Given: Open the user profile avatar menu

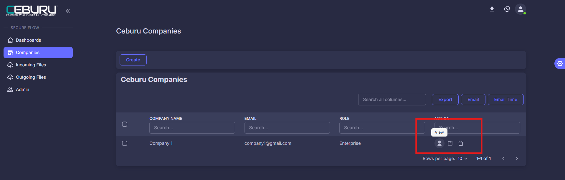Looking at the screenshot, I should [x=521, y=9].
